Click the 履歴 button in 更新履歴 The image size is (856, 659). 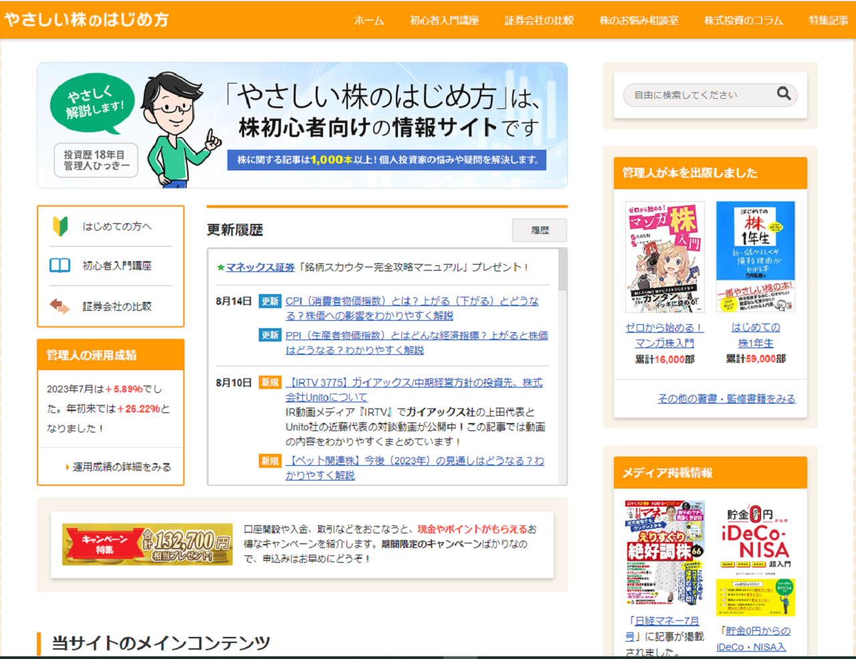(x=539, y=230)
